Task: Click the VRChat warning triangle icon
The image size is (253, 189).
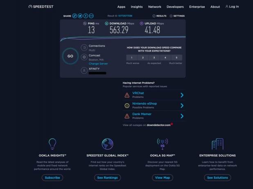Action: point(127,95)
